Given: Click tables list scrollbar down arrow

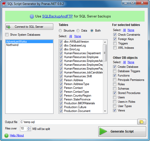Looking at the screenshot, I should coord(105,111).
